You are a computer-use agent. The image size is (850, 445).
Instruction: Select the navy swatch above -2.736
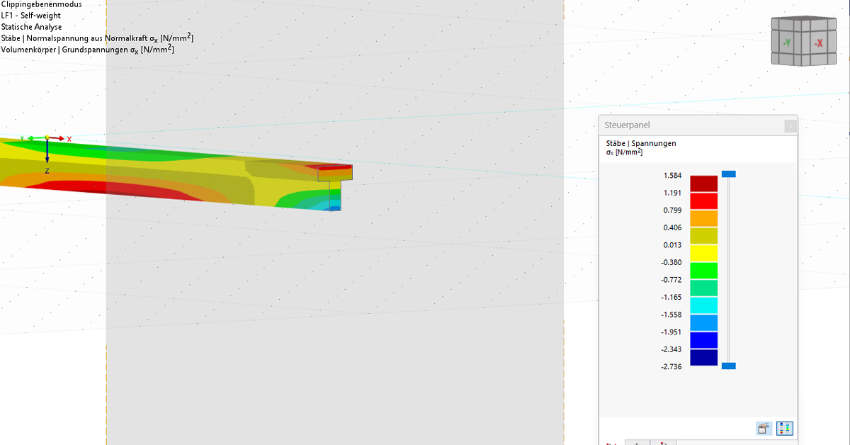pos(703,357)
